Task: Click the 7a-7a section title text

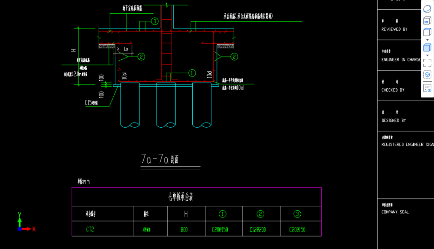Action: point(160,159)
